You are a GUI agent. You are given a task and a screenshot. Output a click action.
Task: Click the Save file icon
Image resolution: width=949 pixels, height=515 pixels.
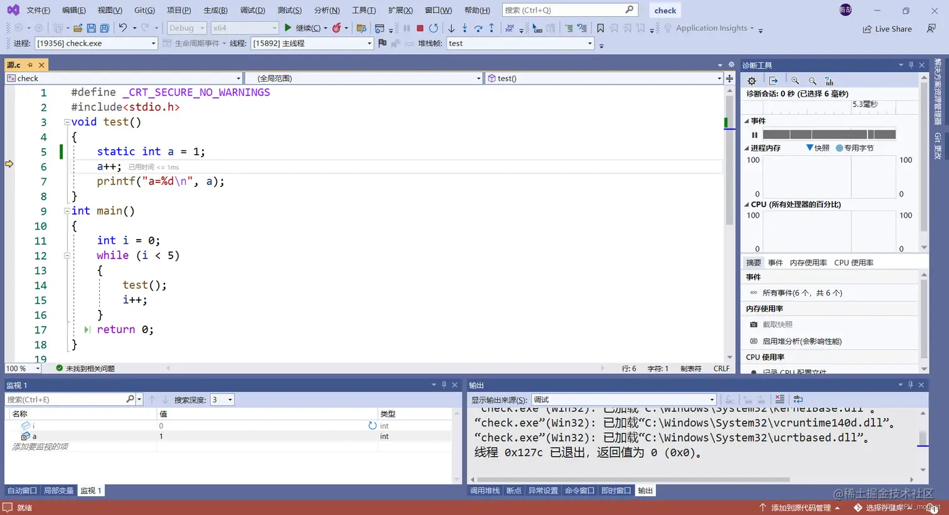pos(91,28)
